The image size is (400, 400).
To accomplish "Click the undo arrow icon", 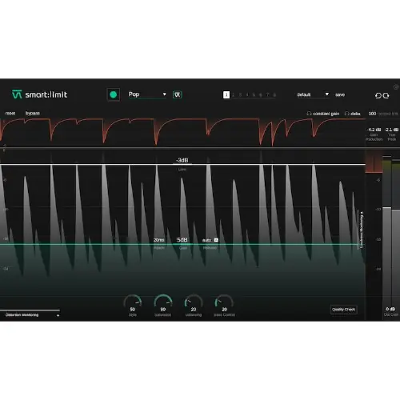I will point(378,95).
